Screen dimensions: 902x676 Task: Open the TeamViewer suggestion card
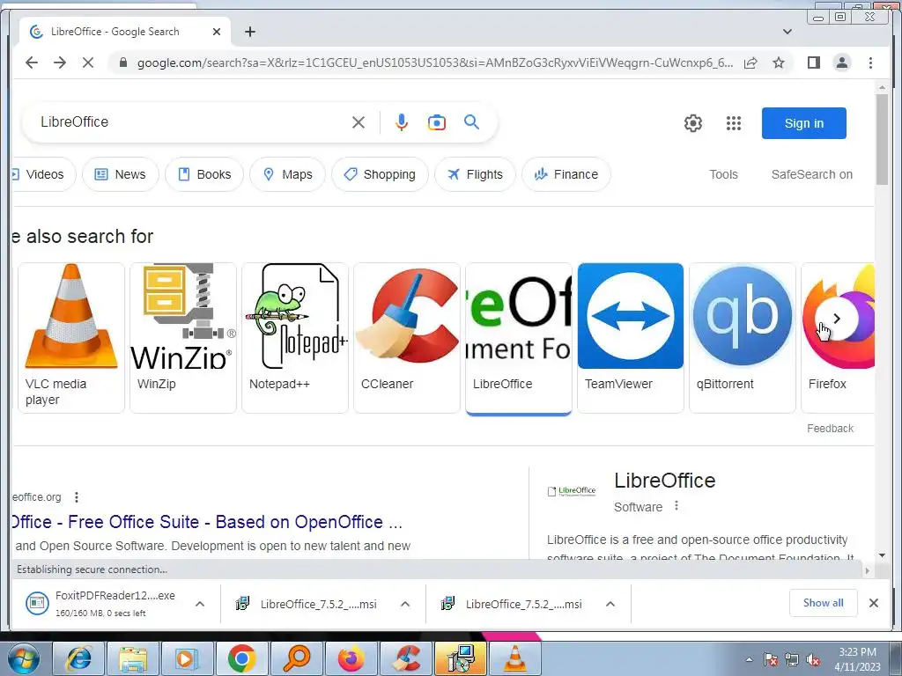(631, 338)
